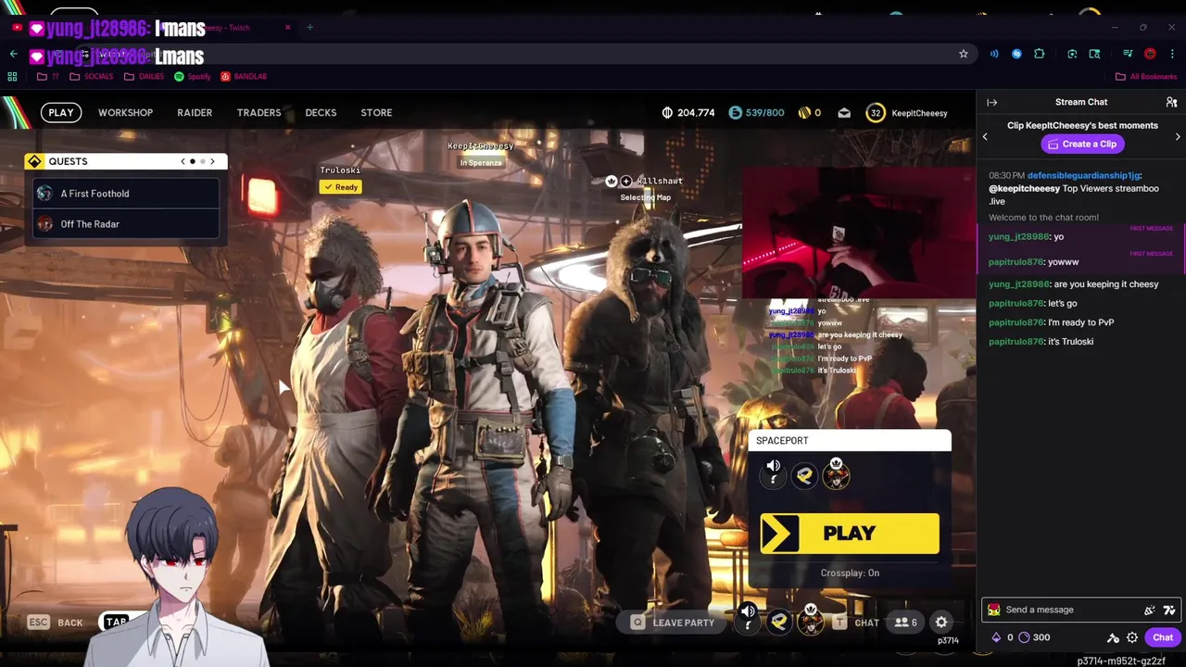The height and width of the screenshot is (667, 1186).
Task: Open the A First Foothold quest
Action: (126, 194)
